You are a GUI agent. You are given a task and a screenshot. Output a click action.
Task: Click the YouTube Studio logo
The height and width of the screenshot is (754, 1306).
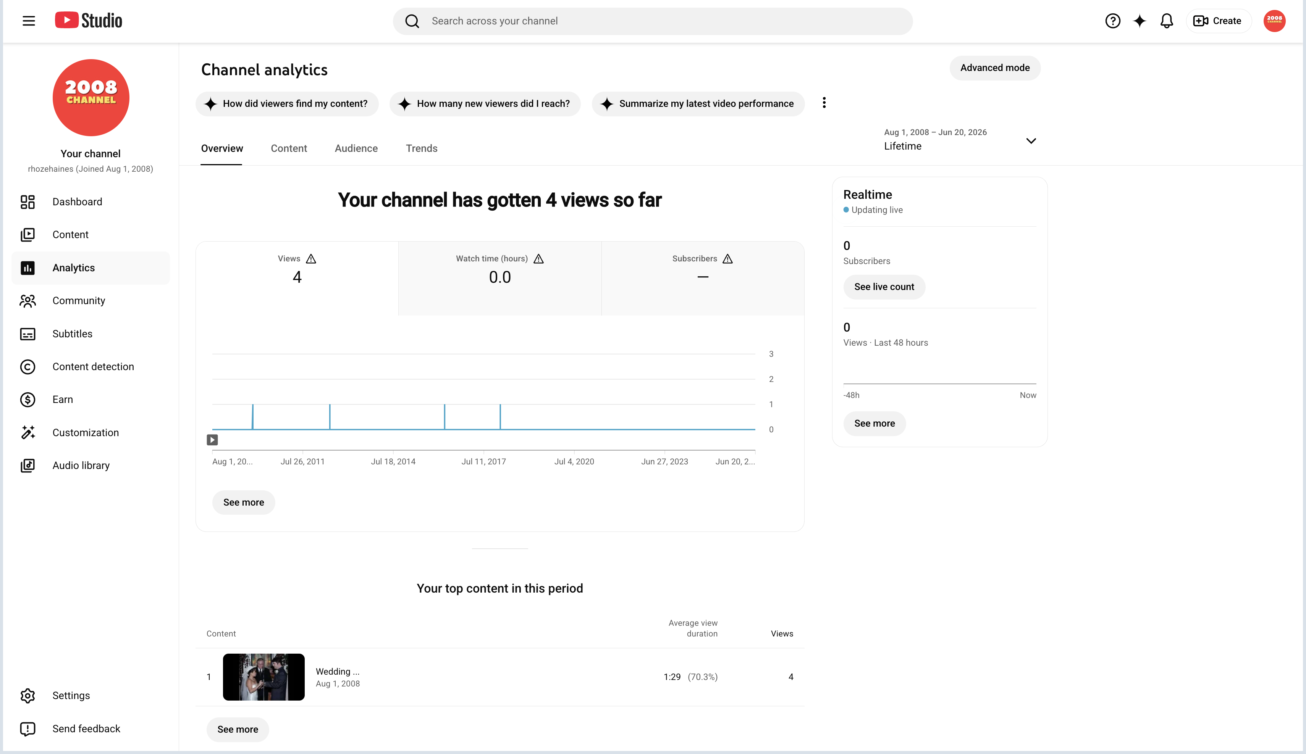pos(89,21)
